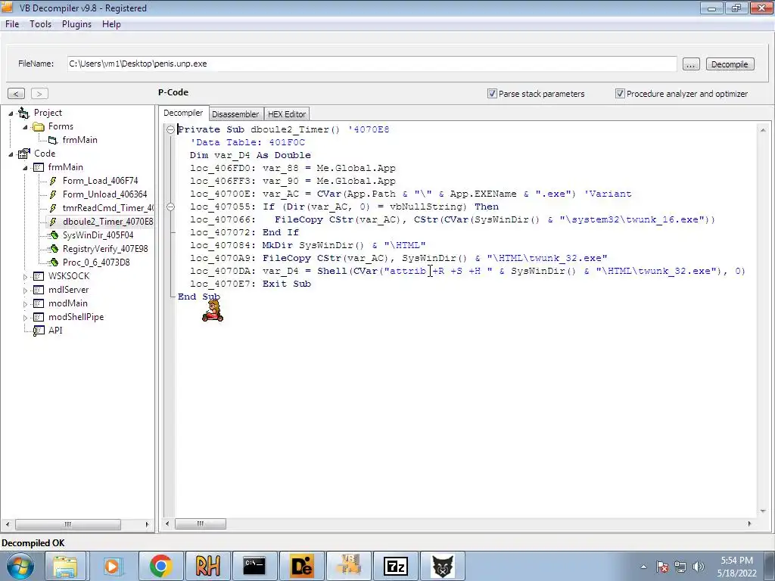Click the modMain module icon
The image size is (775, 581).
pyautogui.click(x=38, y=303)
